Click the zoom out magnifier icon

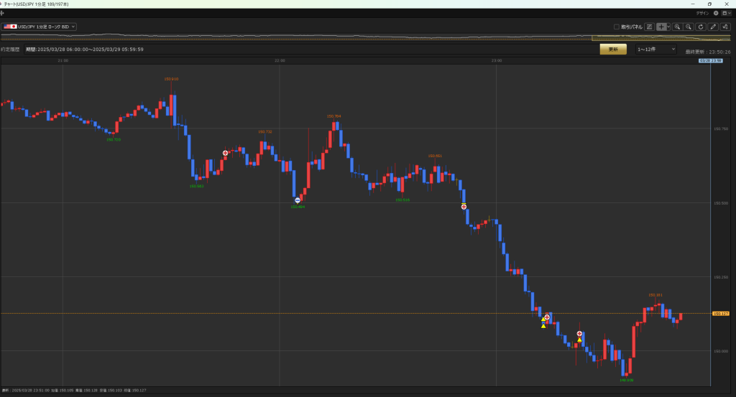[x=689, y=27]
